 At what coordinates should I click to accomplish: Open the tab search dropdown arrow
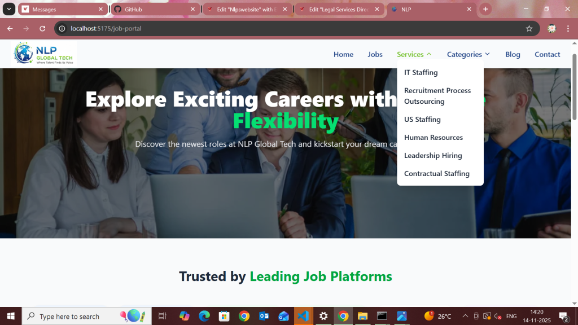tap(9, 9)
